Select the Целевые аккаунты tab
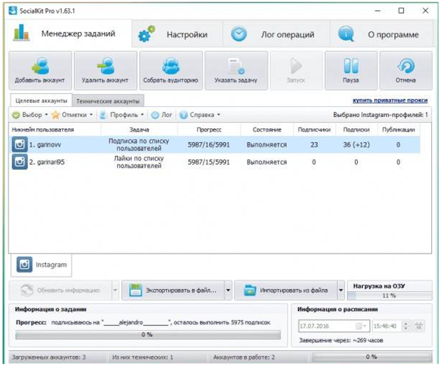This screenshot has width=440, height=368. click(41, 101)
